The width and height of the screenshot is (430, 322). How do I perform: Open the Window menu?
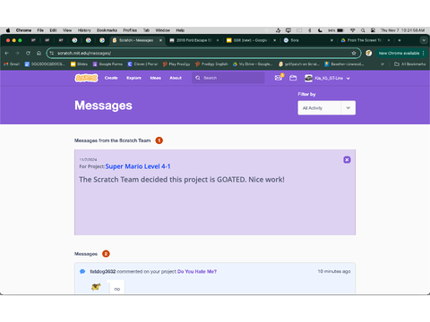[x=163, y=30]
